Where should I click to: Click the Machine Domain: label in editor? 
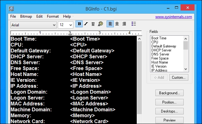point(31,110)
